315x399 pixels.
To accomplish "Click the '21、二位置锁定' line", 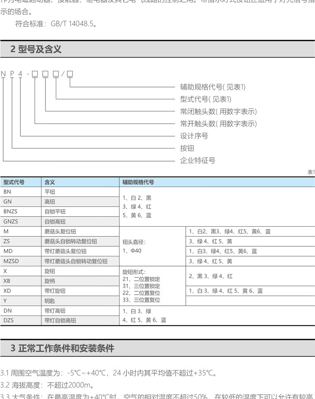I will [x=142, y=279].
